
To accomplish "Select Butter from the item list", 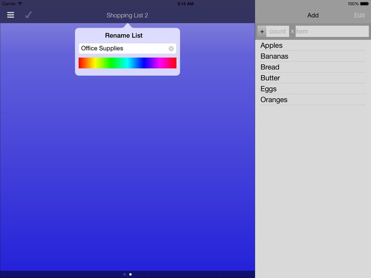I will (313, 78).
